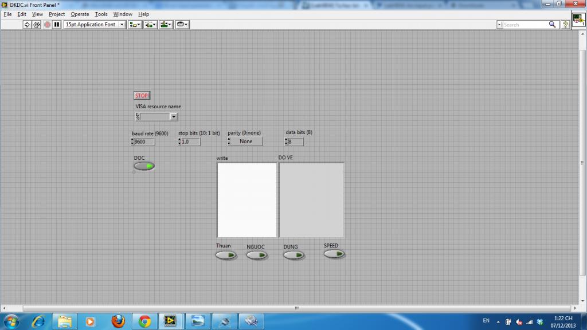This screenshot has width=587, height=330.
Task: Click the DO VE indicator box
Action: click(311, 200)
